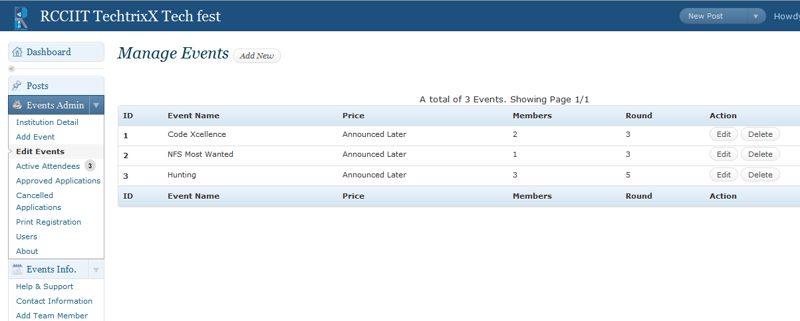Open the Contact Information link
Viewport: 800px width, 321px height.
tap(55, 301)
